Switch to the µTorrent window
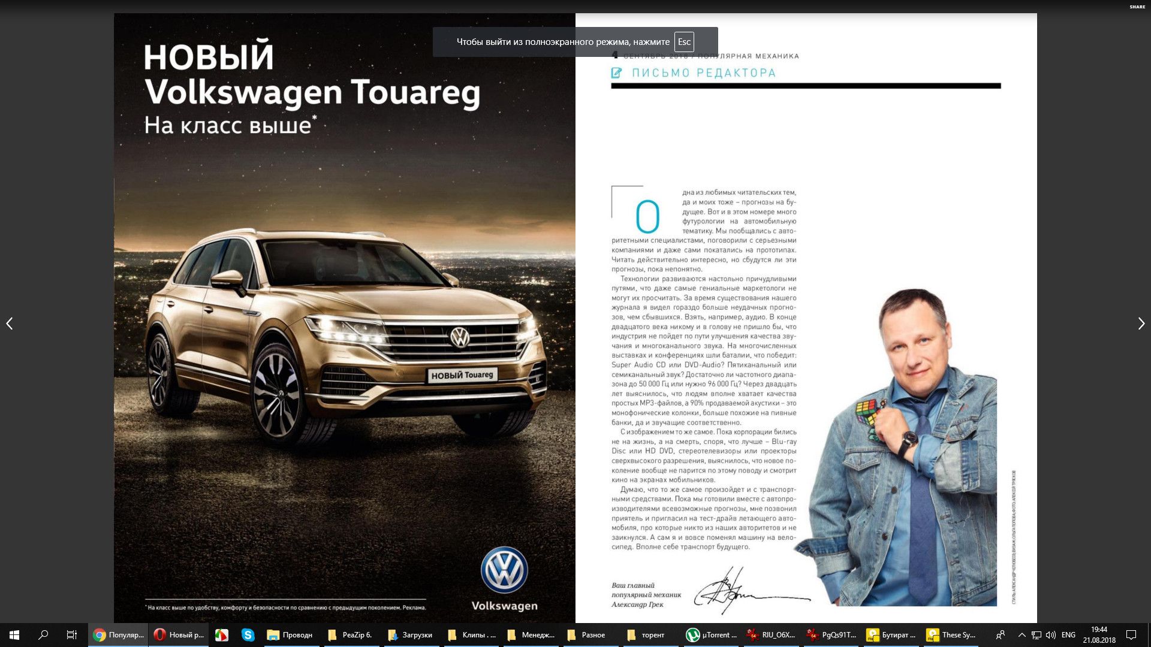1151x647 pixels. click(x=711, y=635)
